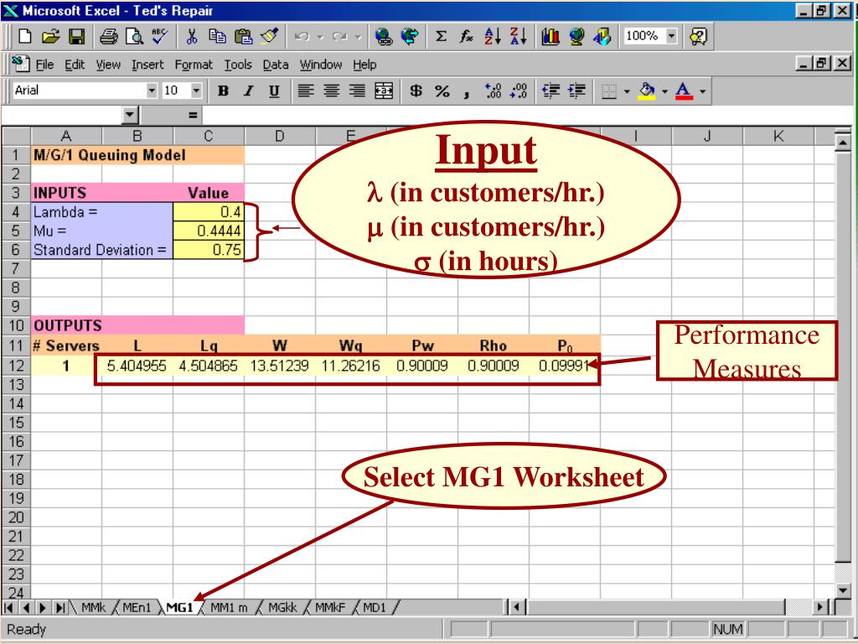Click Merge and Center icon
Viewport: 858px width, 644px height.
tap(384, 91)
